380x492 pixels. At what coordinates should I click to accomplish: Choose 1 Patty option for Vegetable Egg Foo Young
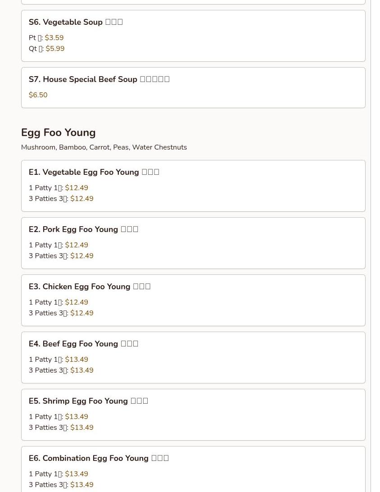pos(59,188)
